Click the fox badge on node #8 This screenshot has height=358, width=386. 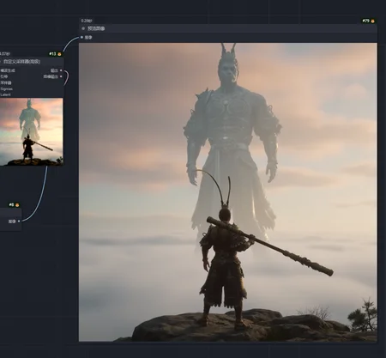pyautogui.click(x=17, y=205)
